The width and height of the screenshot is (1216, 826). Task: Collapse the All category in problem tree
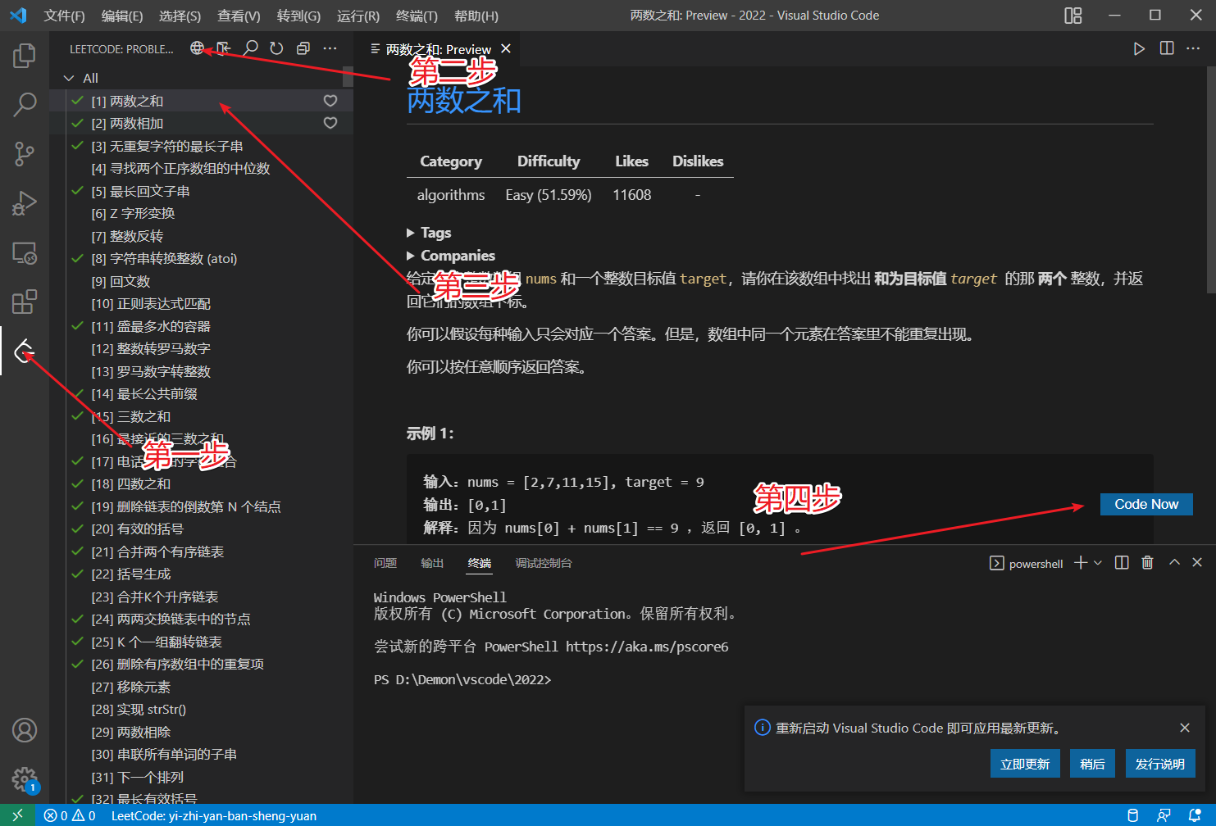coord(69,78)
